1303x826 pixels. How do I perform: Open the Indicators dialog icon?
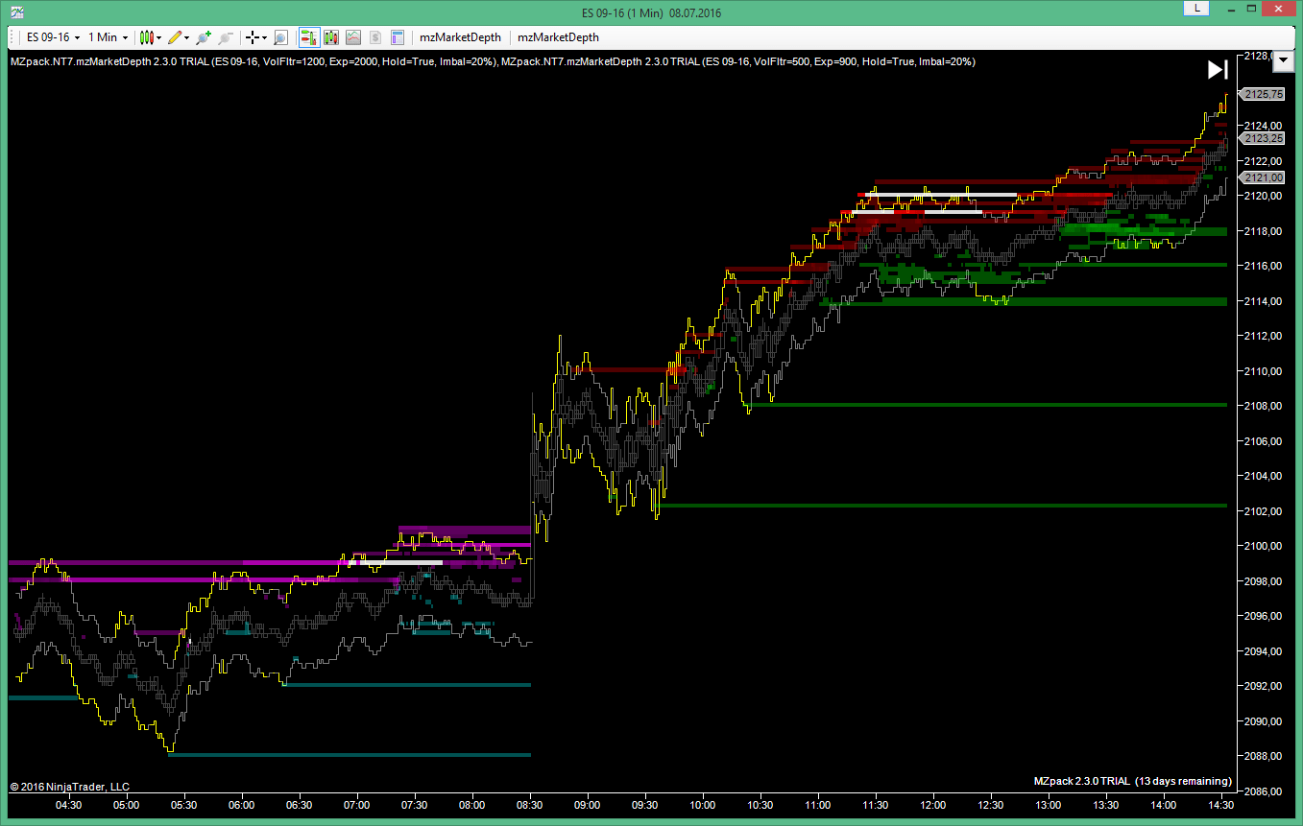pyautogui.click(x=331, y=37)
